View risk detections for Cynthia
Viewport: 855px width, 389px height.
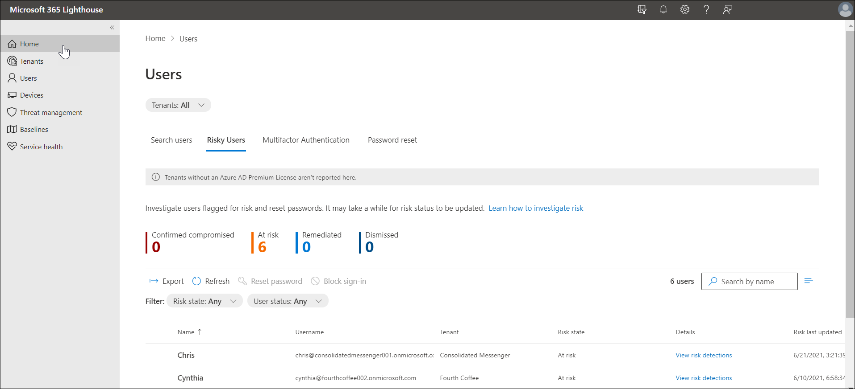704,378
